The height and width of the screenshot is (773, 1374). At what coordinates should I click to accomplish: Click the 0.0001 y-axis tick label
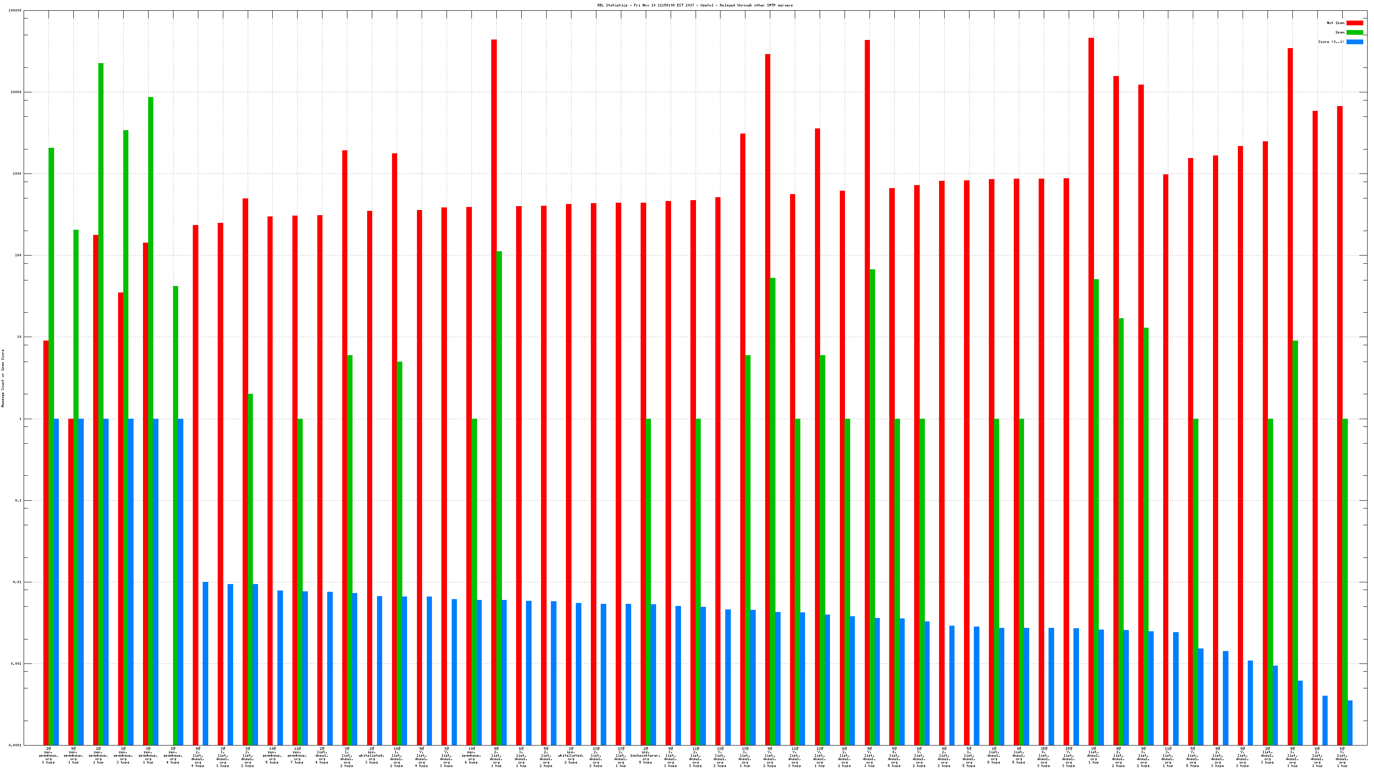pyautogui.click(x=15, y=745)
